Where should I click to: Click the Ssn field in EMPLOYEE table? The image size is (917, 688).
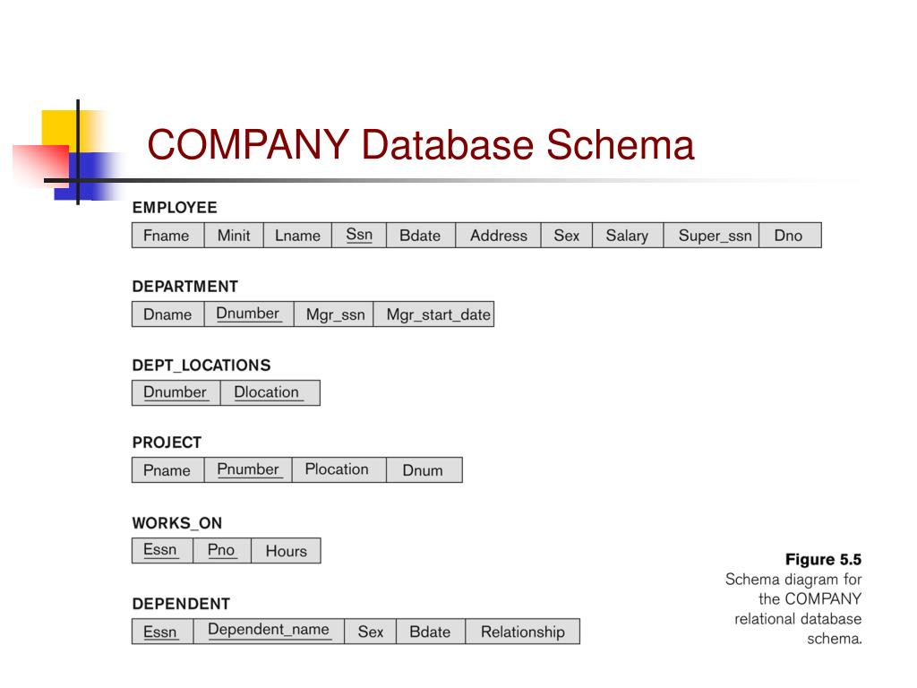click(x=359, y=236)
